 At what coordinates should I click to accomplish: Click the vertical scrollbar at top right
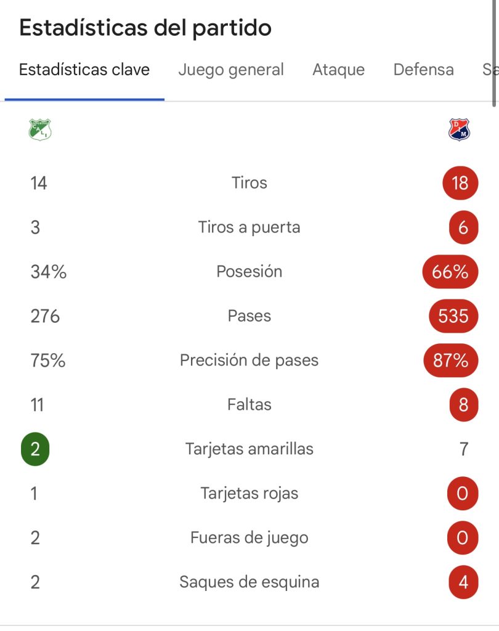495,49
